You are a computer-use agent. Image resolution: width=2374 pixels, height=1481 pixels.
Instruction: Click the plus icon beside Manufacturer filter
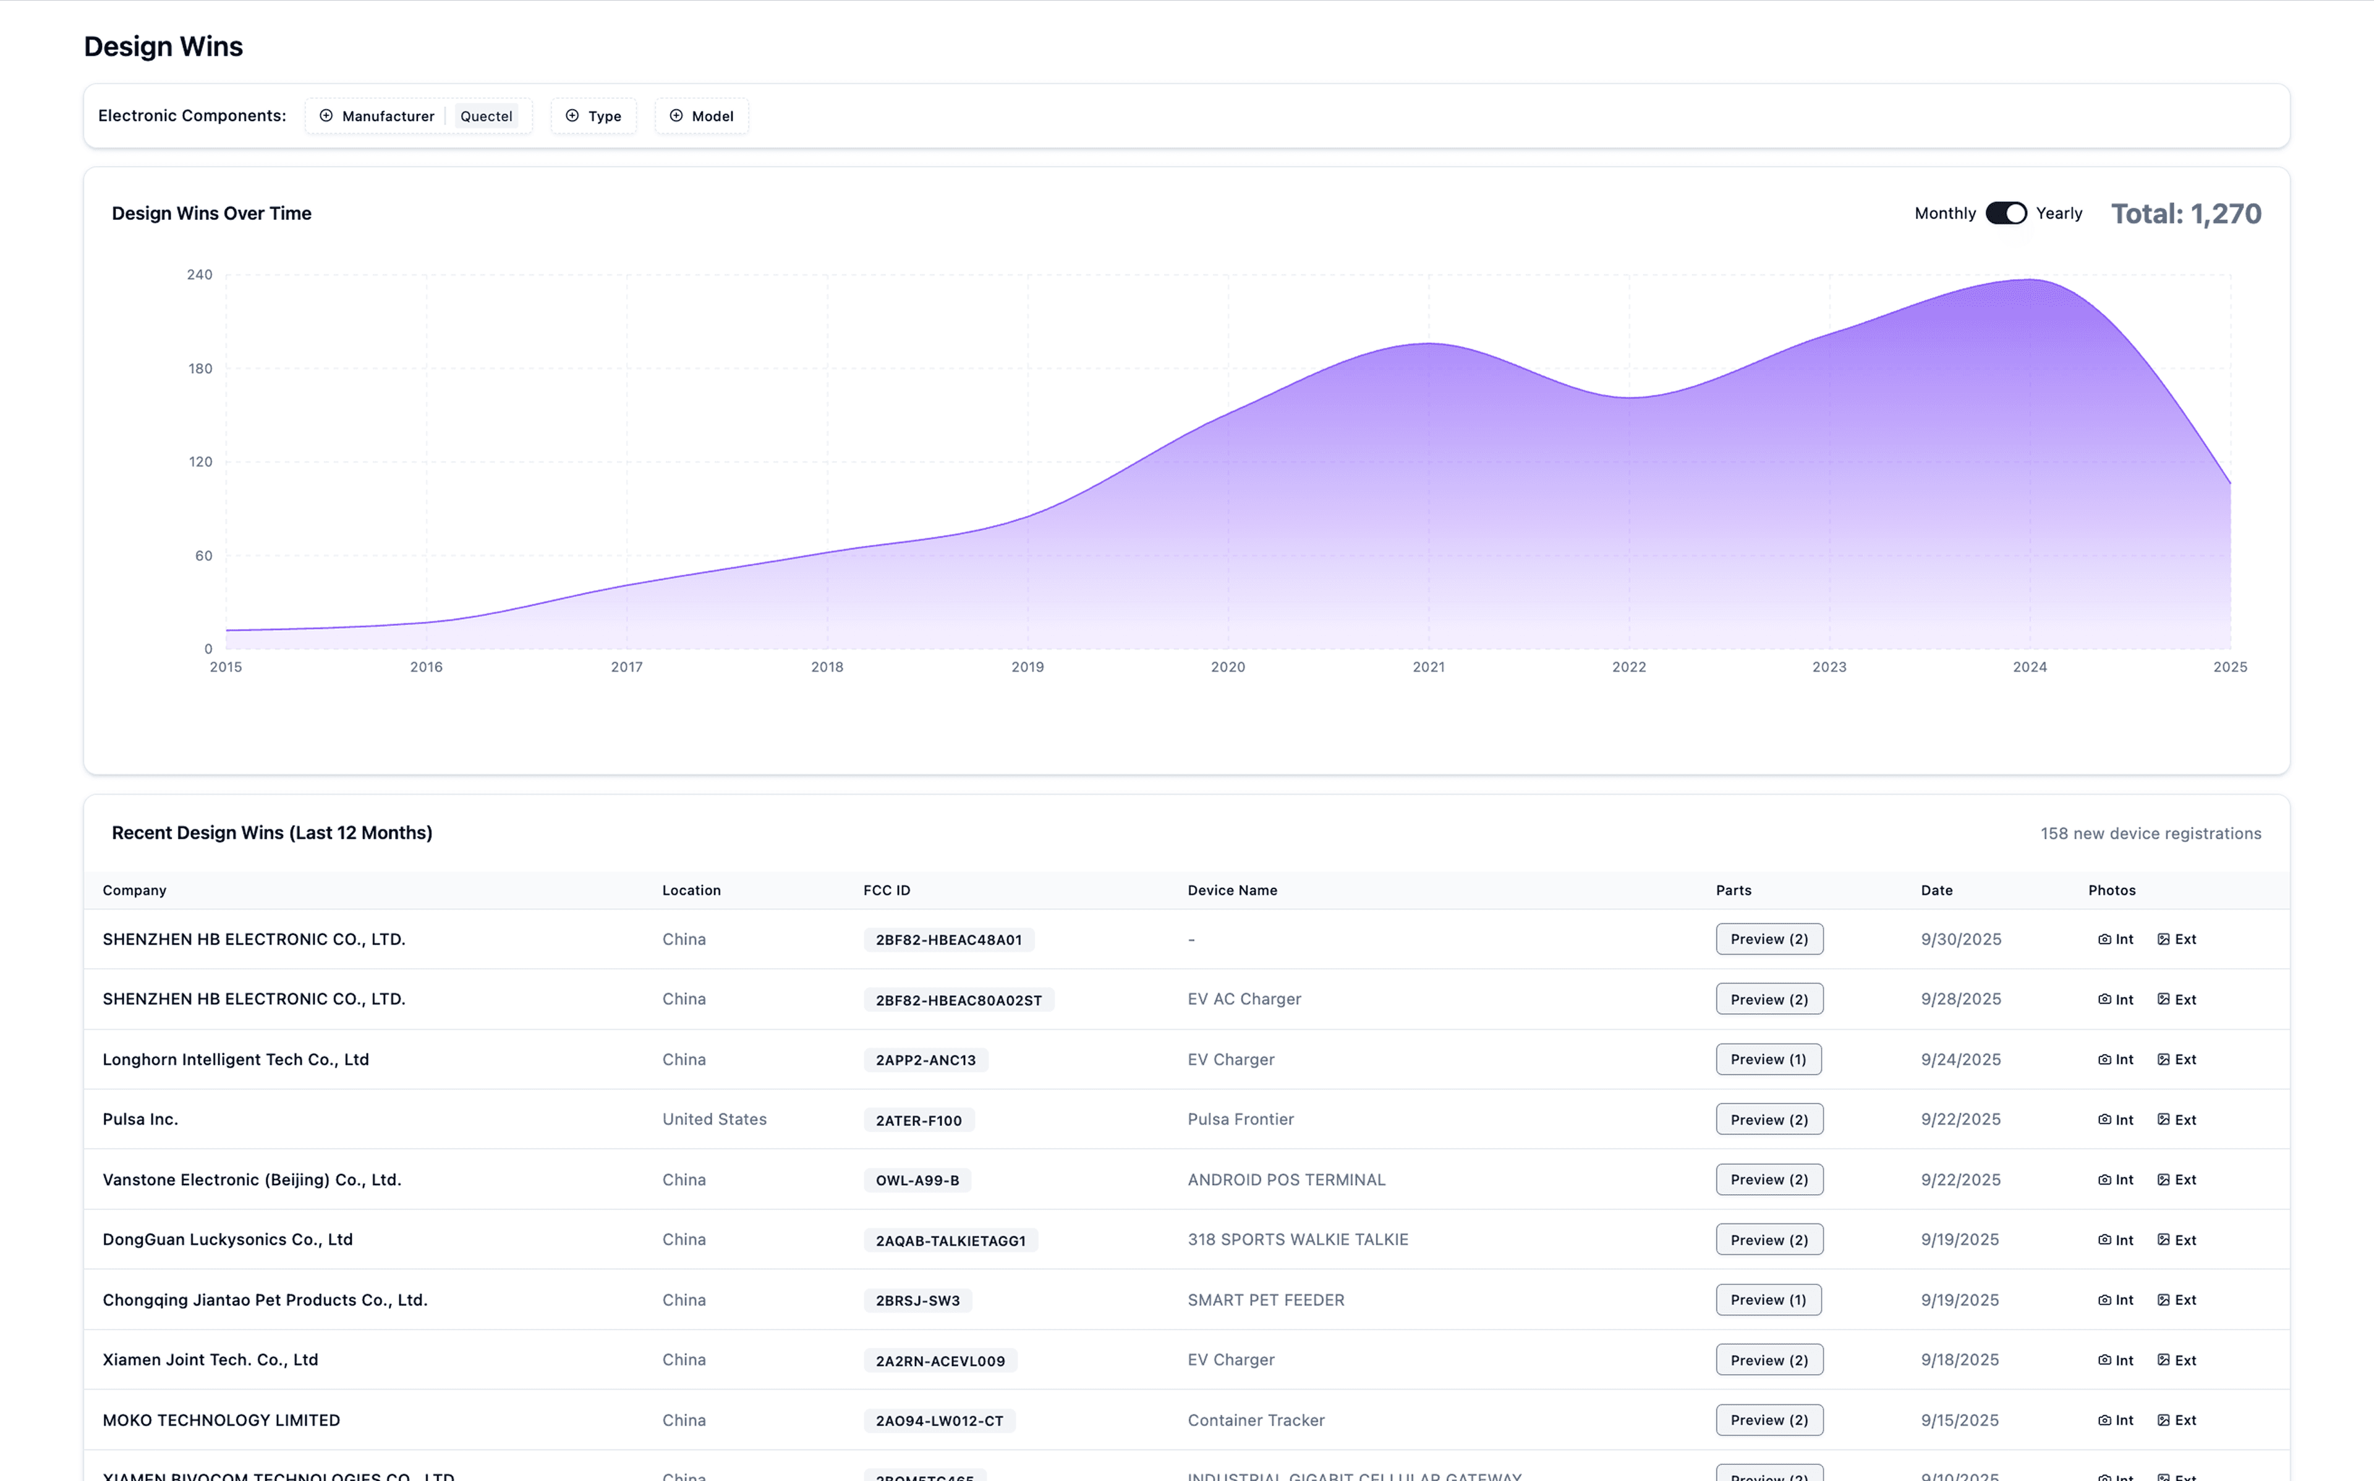point(326,116)
